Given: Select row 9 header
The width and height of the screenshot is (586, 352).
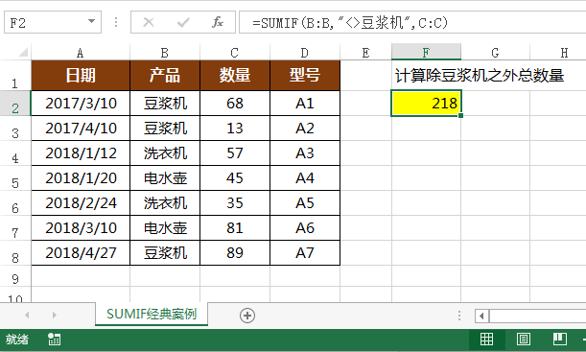Looking at the screenshot, I should click(x=15, y=276).
